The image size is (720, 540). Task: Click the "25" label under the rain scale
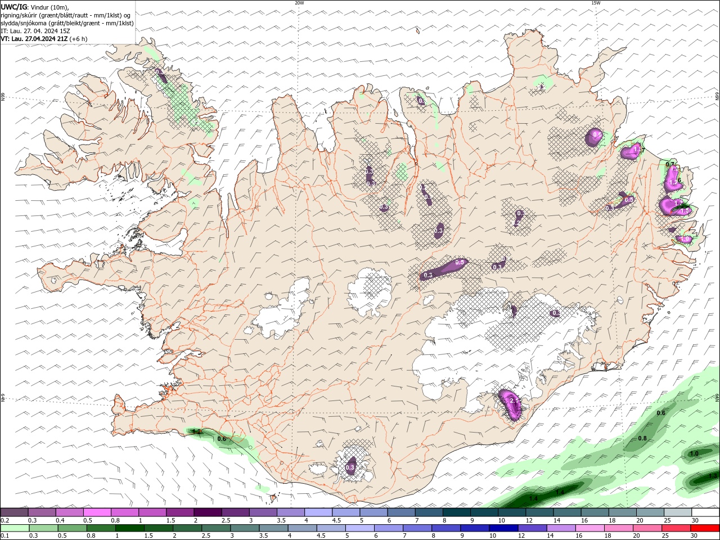click(x=665, y=535)
